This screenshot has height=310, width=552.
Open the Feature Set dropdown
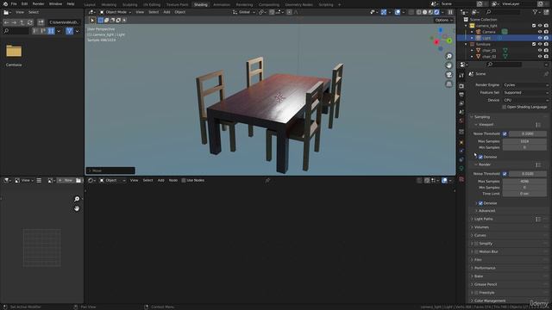click(525, 92)
